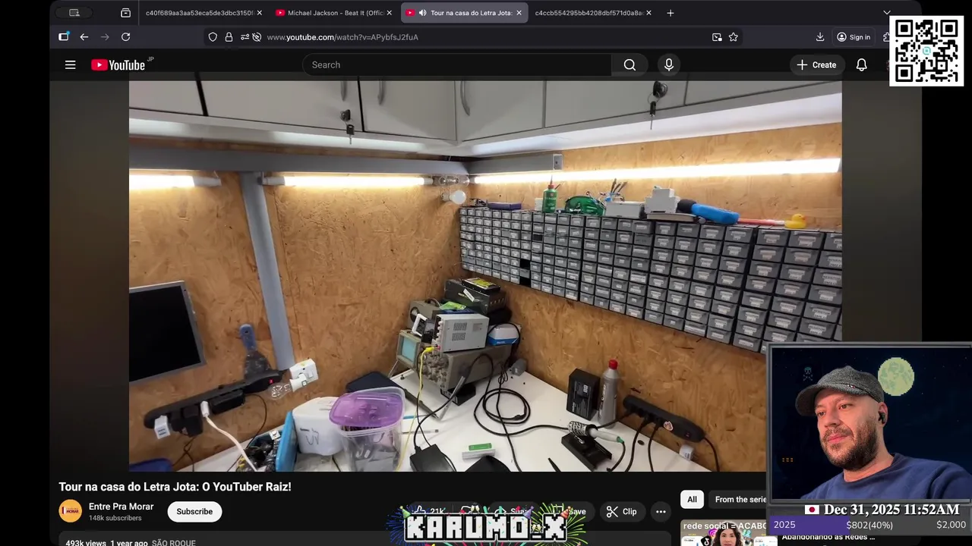Click the padlock site security icon
Screen dimensions: 972x546
coord(229,37)
